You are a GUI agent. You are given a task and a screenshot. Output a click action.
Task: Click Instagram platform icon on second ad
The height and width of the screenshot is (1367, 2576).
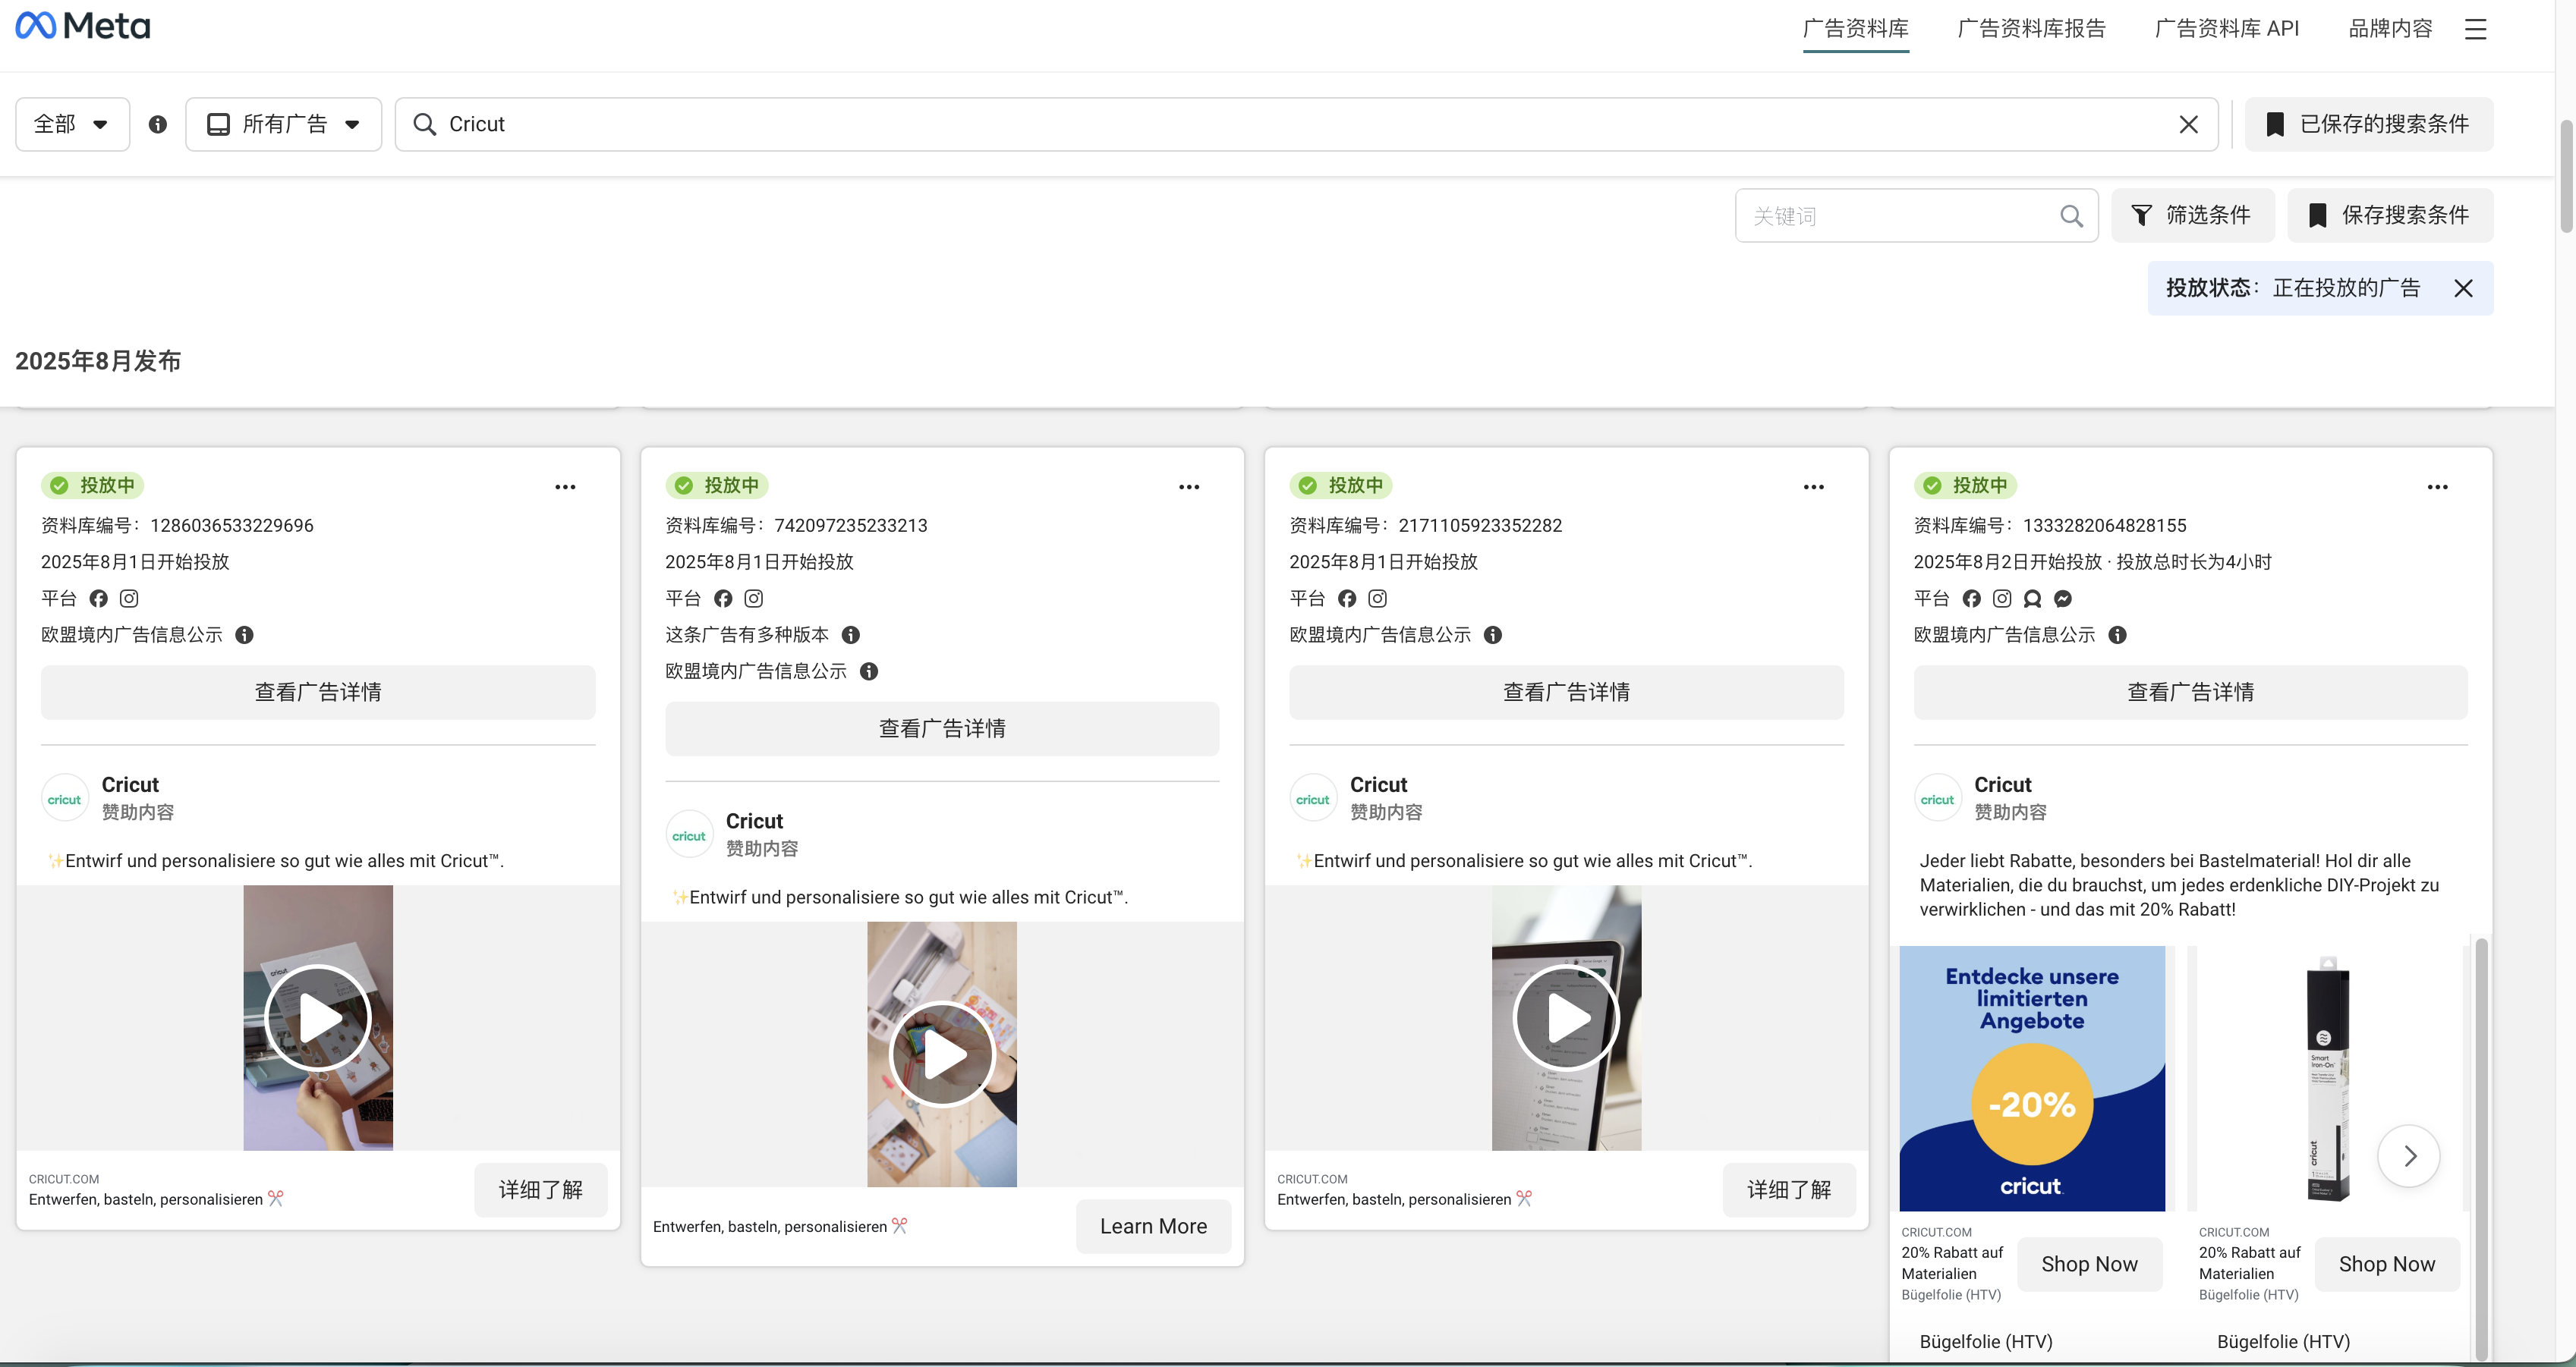pyautogui.click(x=753, y=599)
